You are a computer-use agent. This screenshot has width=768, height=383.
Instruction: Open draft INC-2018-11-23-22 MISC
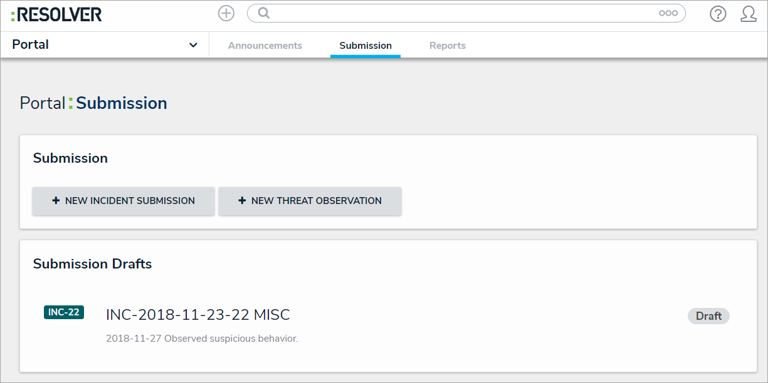tap(198, 315)
